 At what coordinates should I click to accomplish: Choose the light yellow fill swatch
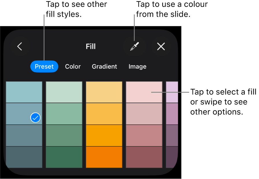tap(104, 92)
